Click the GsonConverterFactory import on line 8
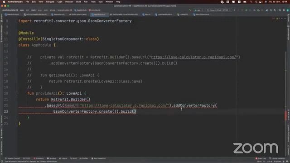Image resolution: width=290 pixels, height=163 pixels. coord(110,21)
